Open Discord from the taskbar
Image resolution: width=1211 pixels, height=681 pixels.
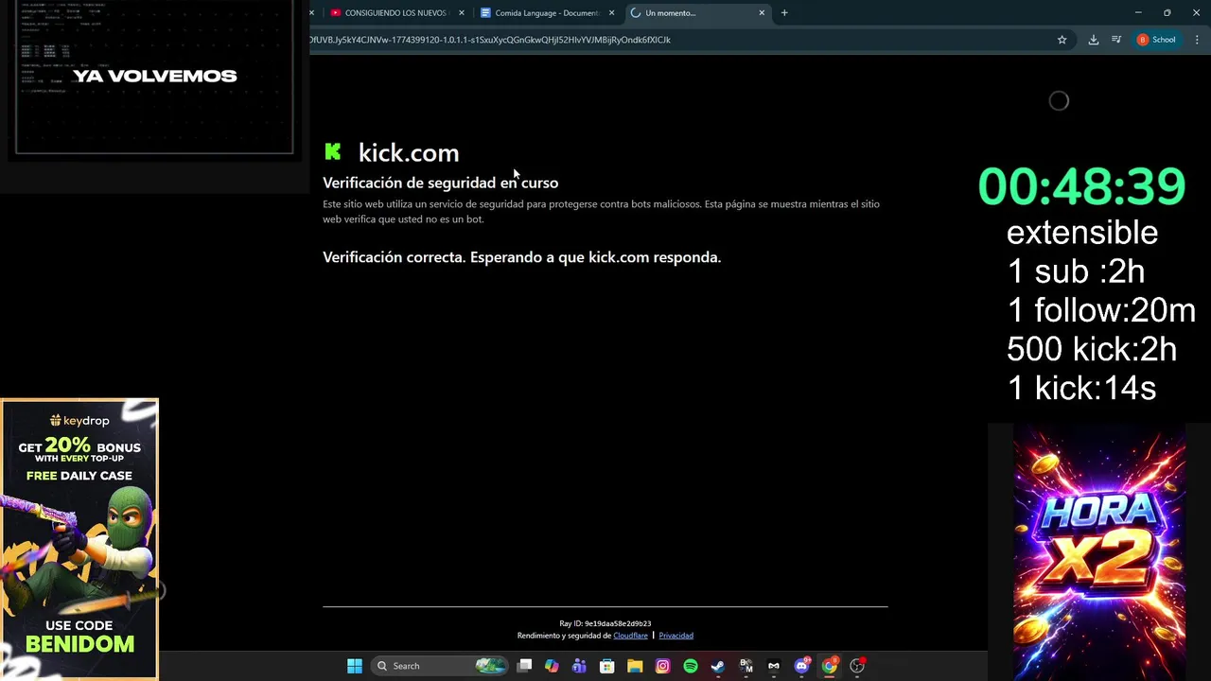[x=801, y=666]
